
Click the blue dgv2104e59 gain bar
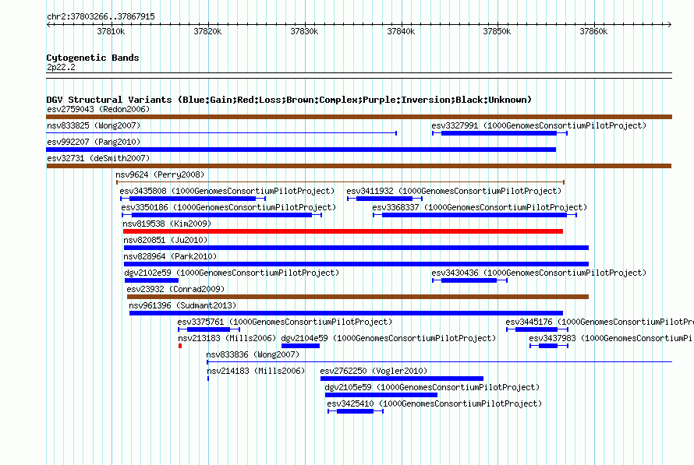pos(300,346)
